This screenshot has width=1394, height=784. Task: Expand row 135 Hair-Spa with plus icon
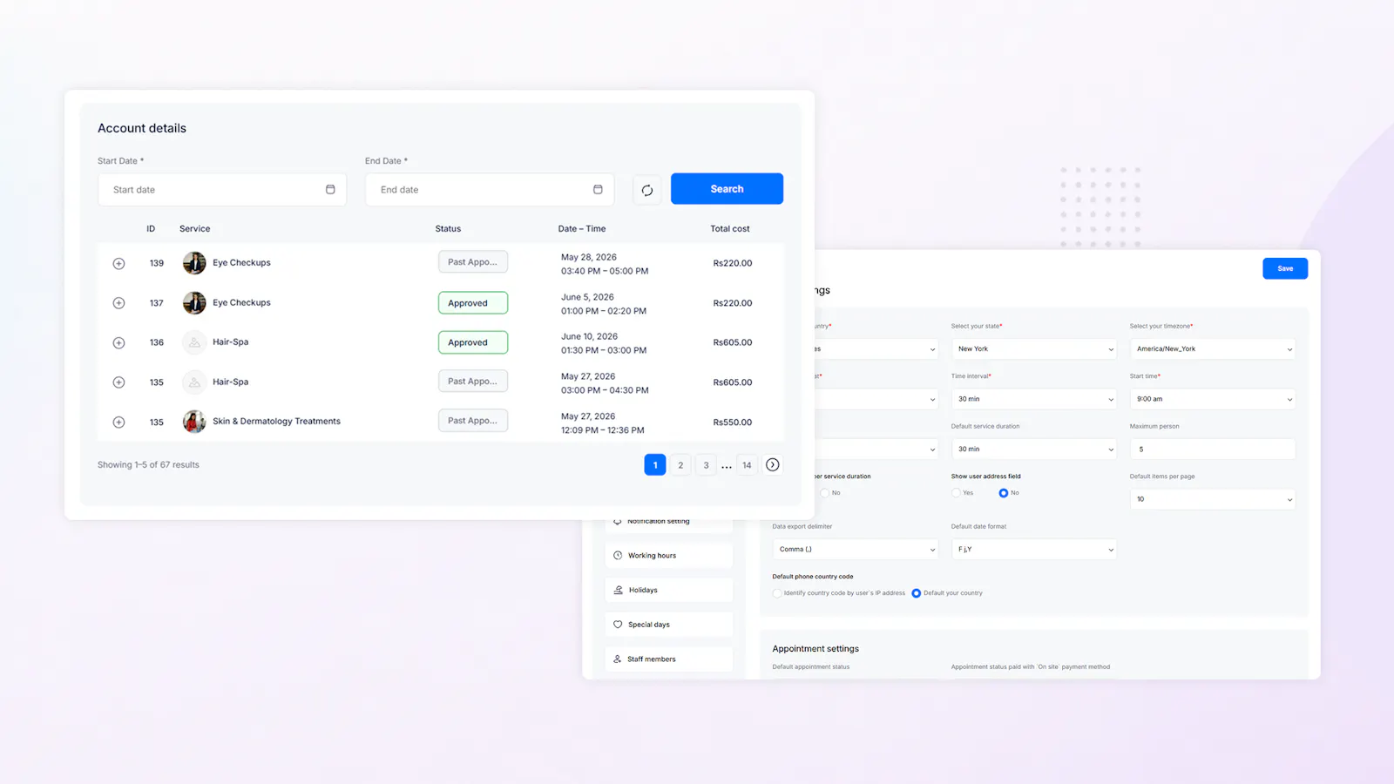click(118, 382)
